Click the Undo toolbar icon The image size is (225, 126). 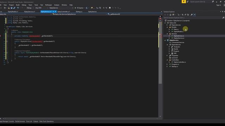[18, 8]
